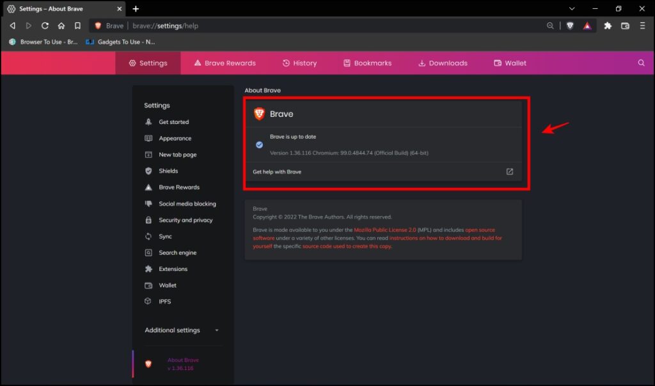Open the Wallet icon in the toolbar
Screen dimensions: 655x386
625,26
